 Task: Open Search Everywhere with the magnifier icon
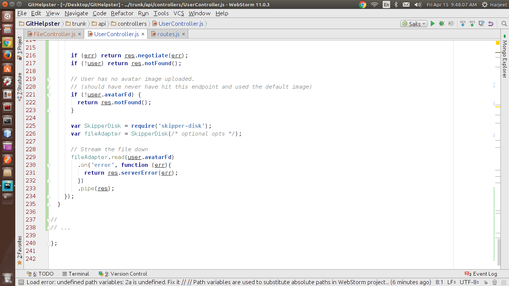tap(504, 23)
